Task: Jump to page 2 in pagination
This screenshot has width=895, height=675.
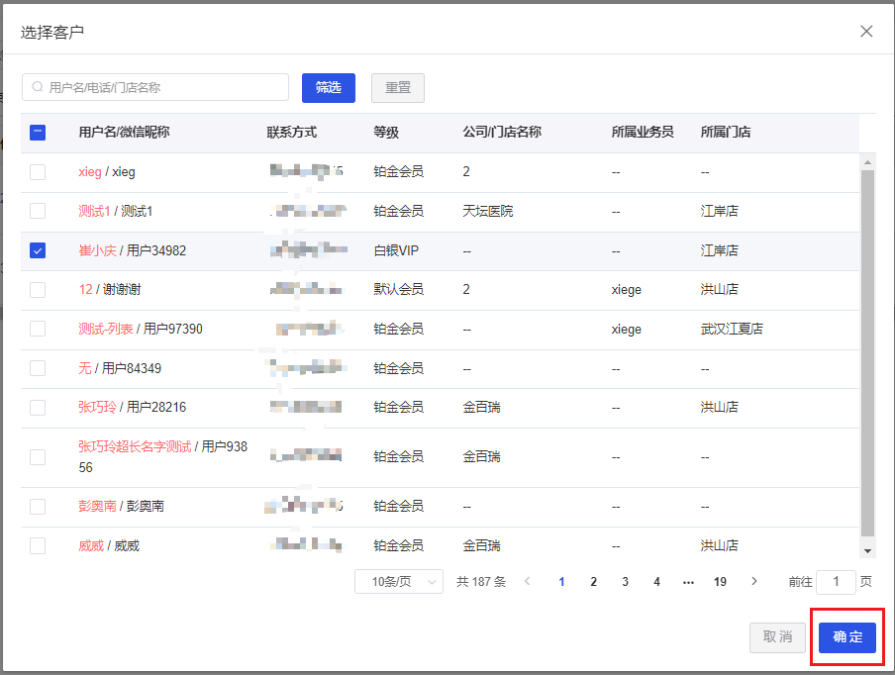Action: tap(593, 582)
